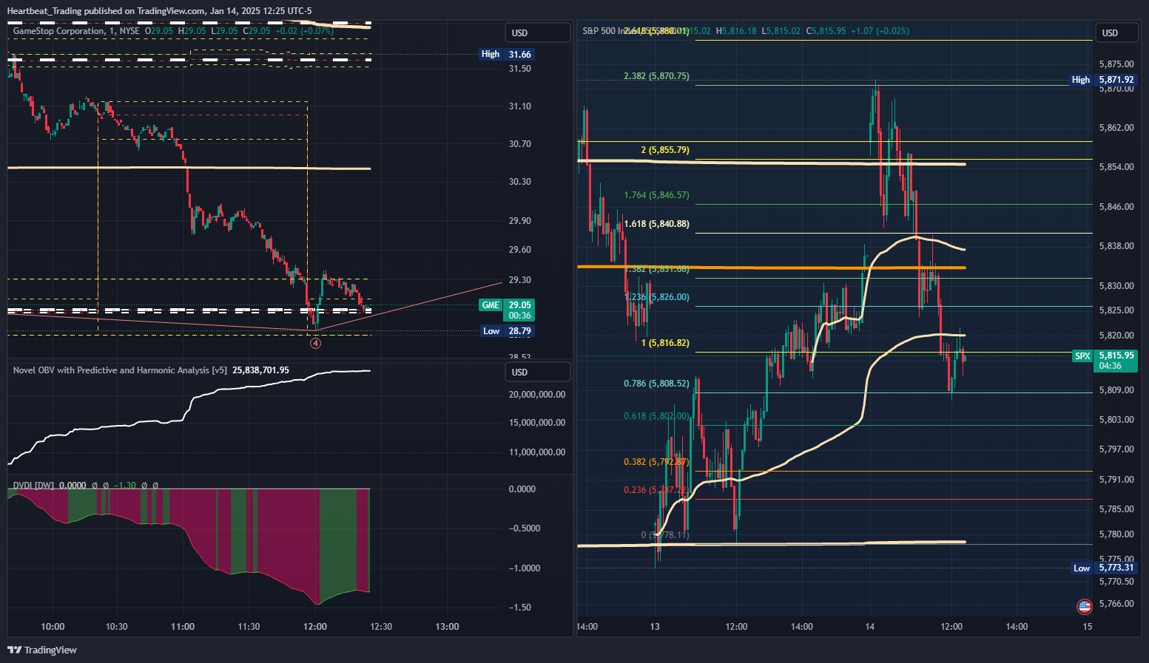The width and height of the screenshot is (1149, 663).
Task: Click the 12:30 time label on GME axis
Action: (x=381, y=627)
